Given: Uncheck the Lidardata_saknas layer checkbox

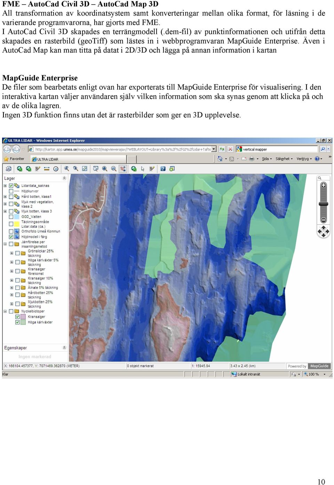Looking at the screenshot, I should click(11, 186).
